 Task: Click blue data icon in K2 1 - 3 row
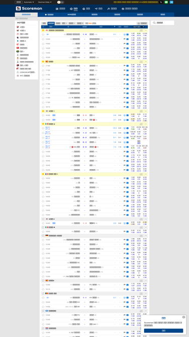coord(128,223)
